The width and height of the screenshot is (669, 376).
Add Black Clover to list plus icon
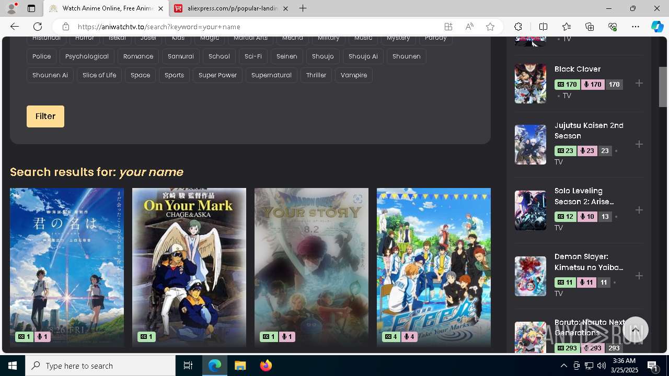pyautogui.click(x=639, y=84)
